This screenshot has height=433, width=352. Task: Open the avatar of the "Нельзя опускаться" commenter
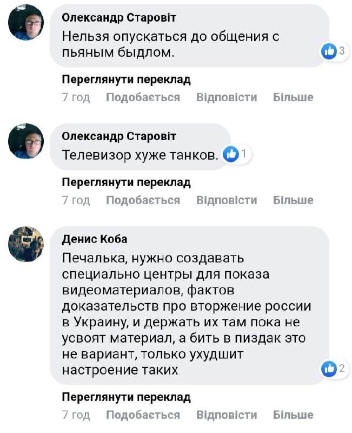coord(26,23)
